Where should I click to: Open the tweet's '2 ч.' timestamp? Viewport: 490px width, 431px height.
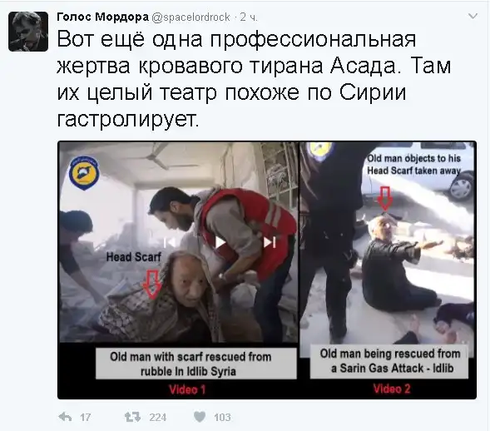[x=249, y=17]
